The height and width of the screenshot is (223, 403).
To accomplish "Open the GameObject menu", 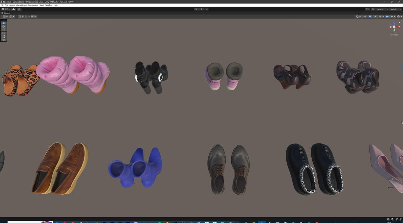I will click(21, 5).
